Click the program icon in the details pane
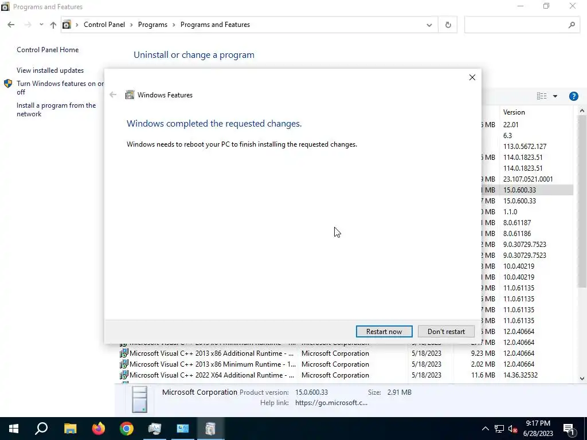The height and width of the screenshot is (440, 587). (140, 399)
